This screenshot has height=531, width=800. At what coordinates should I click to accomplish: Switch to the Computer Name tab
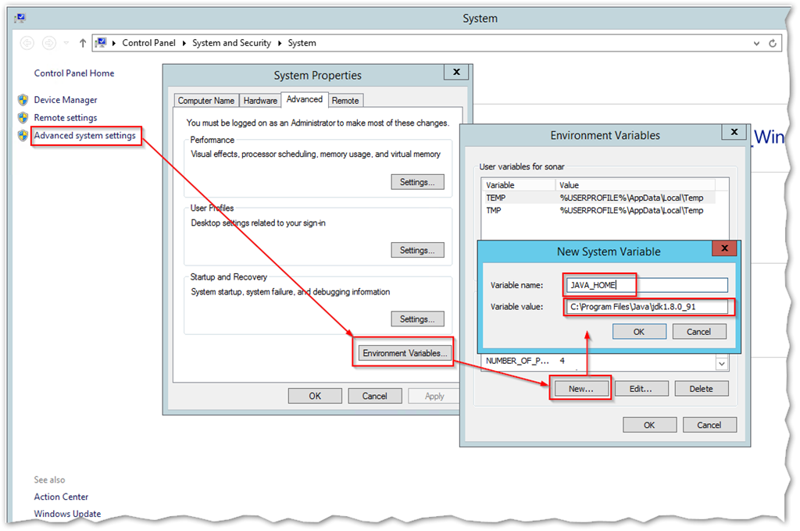[x=206, y=101]
